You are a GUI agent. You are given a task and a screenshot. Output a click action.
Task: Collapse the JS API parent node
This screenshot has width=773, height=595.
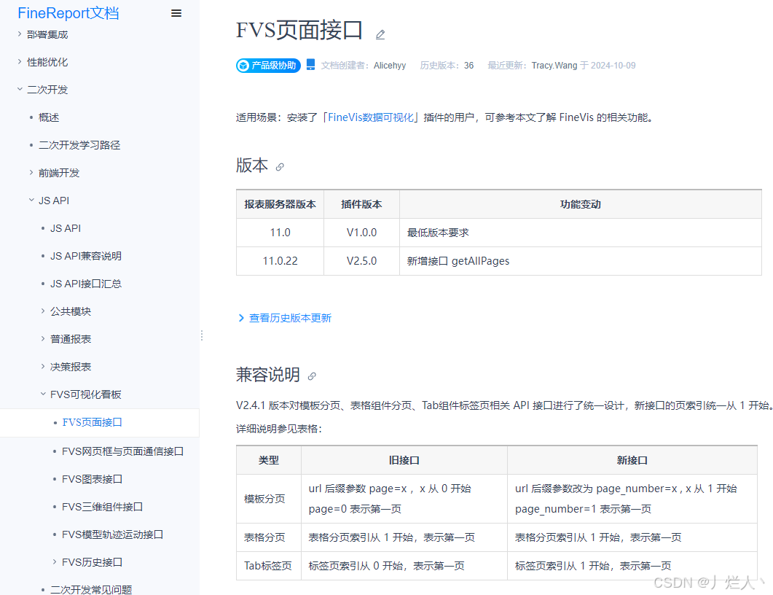(31, 200)
